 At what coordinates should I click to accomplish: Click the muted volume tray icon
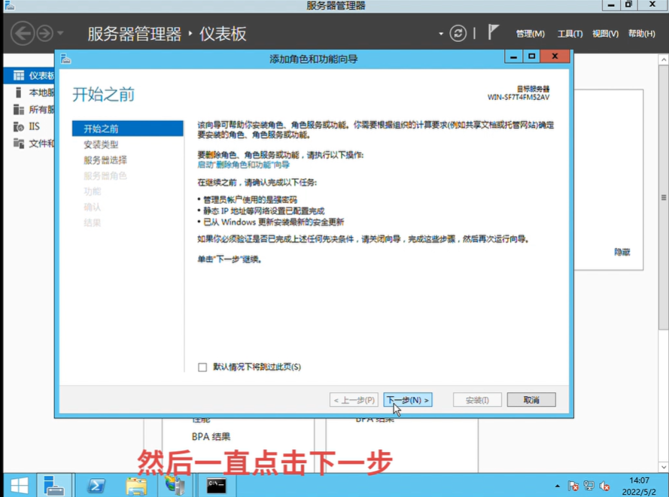604,486
